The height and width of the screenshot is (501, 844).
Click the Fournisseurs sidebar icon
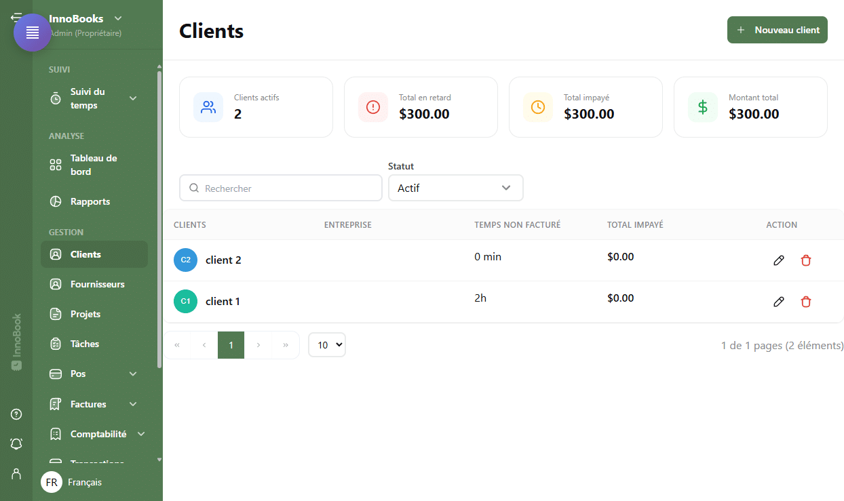56,284
